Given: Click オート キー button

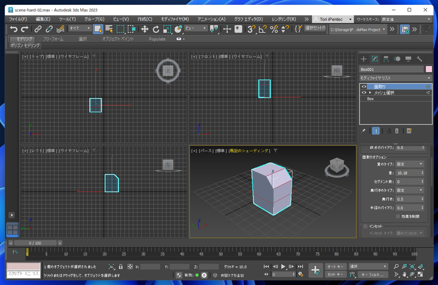Looking at the screenshot, I should coord(336,266).
